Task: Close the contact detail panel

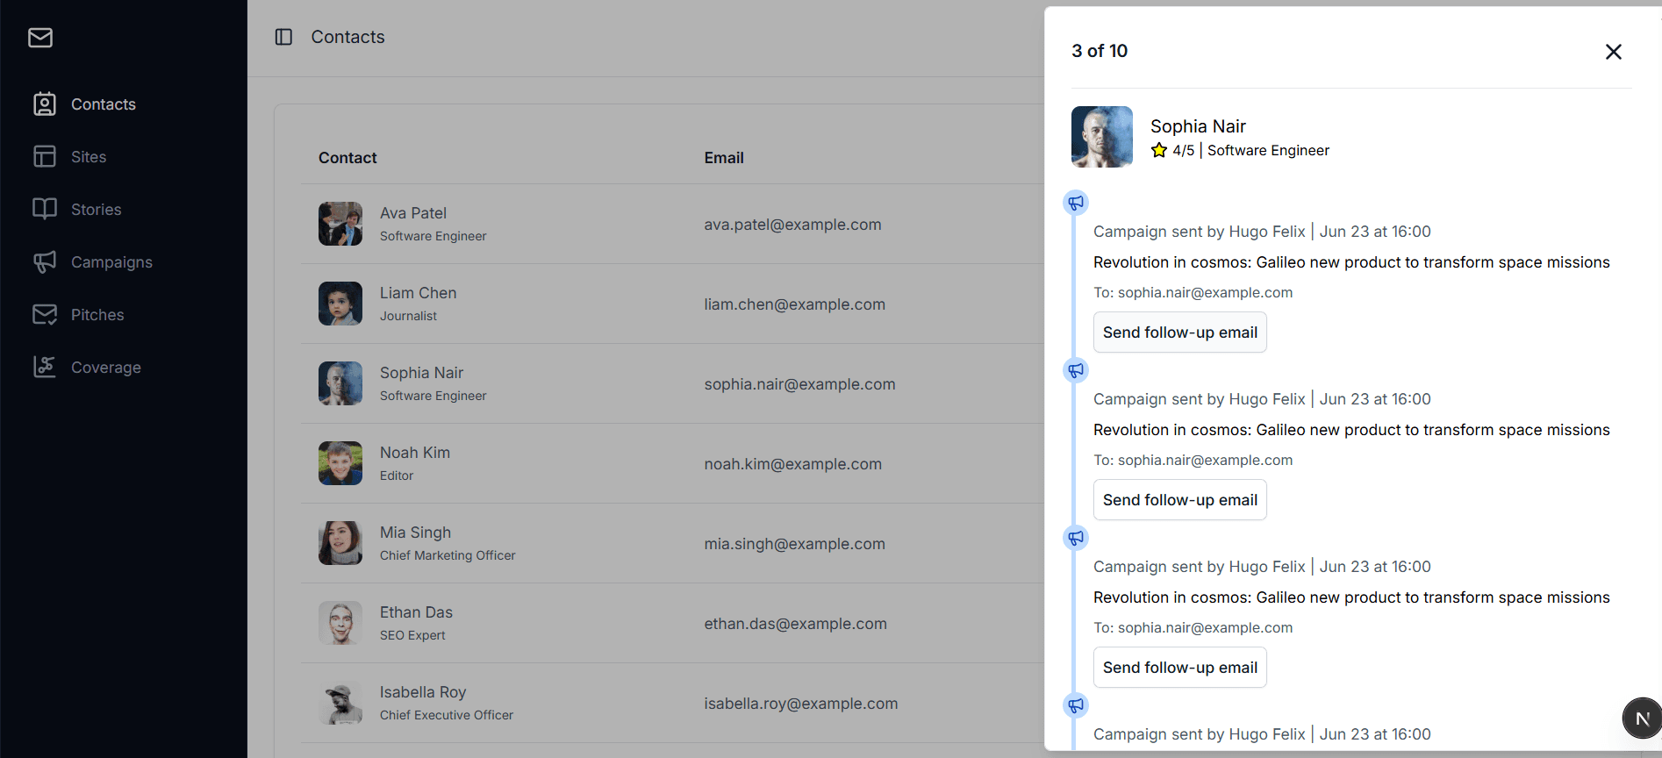Action: coord(1613,52)
